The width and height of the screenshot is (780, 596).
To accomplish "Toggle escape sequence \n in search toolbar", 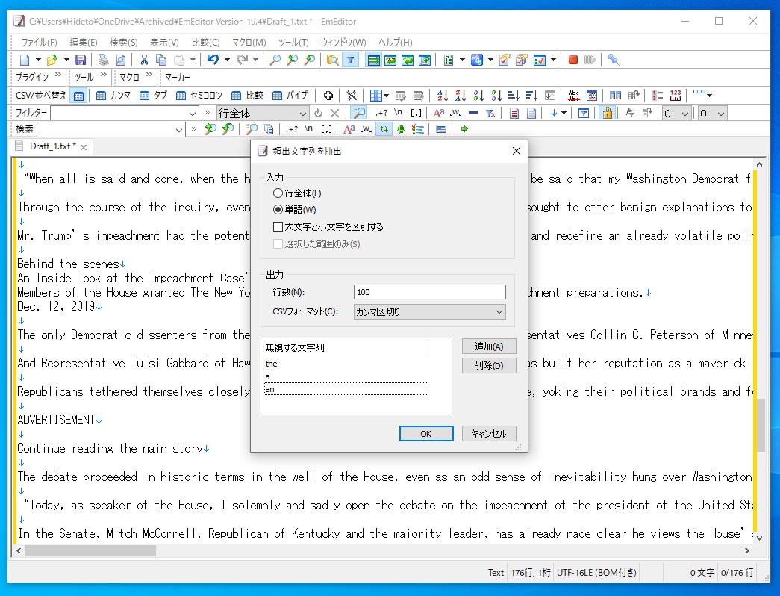I will (x=308, y=129).
